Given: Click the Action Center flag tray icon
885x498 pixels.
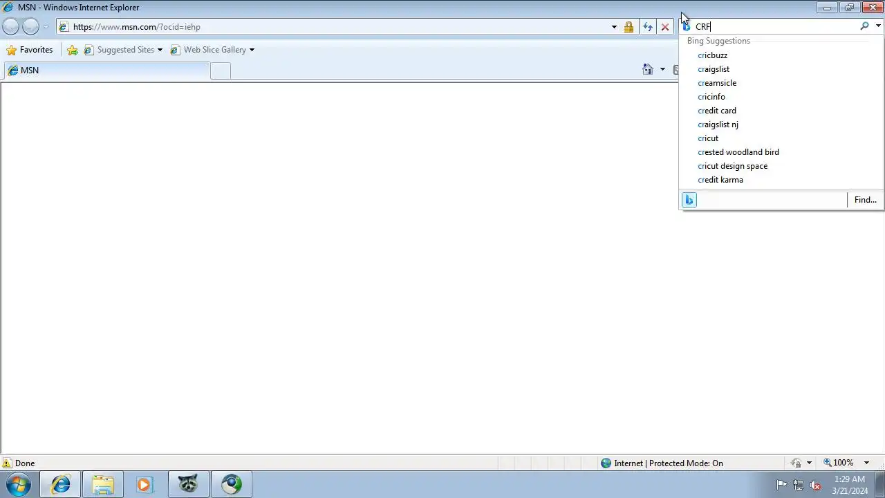Looking at the screenshot, I should (781, 485).
